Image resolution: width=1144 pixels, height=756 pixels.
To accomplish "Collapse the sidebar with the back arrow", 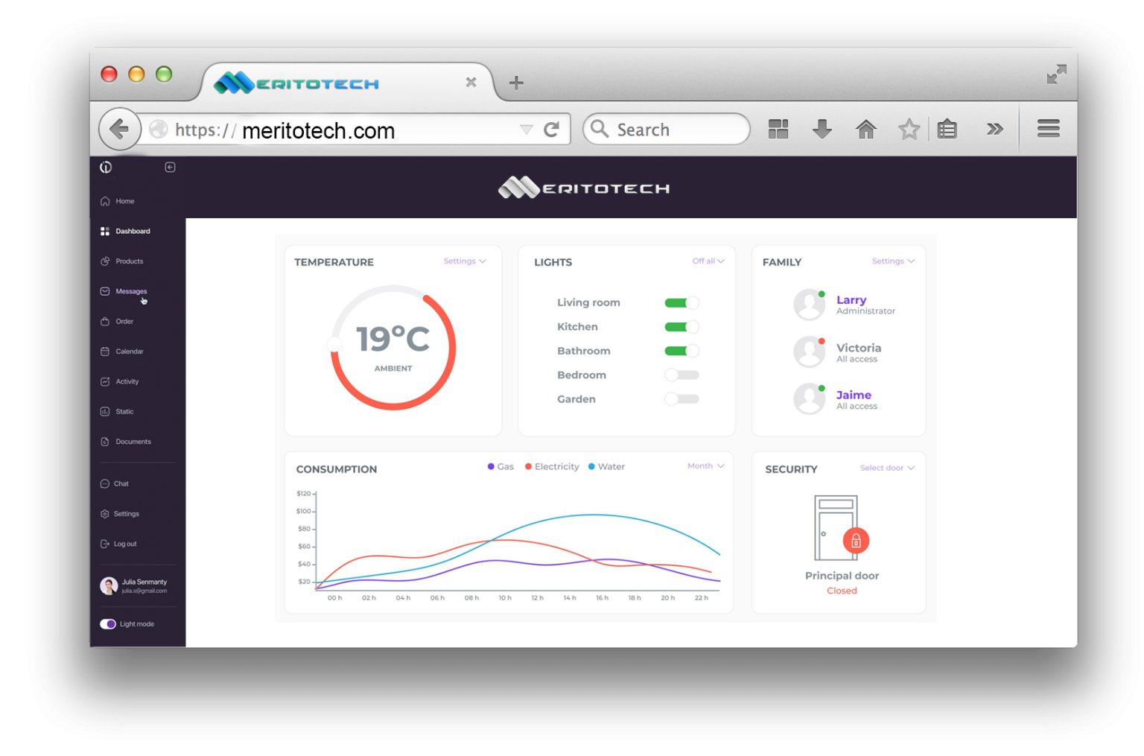I will (x=170, y=167).
